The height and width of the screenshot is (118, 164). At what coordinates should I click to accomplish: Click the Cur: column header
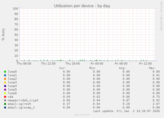tap(63, 68)
